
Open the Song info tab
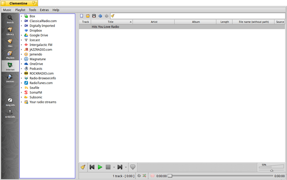pyautogui.click(x=10, y=102)
